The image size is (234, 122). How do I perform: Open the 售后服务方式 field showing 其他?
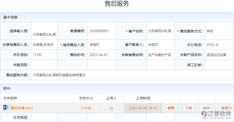pos(219,31)
